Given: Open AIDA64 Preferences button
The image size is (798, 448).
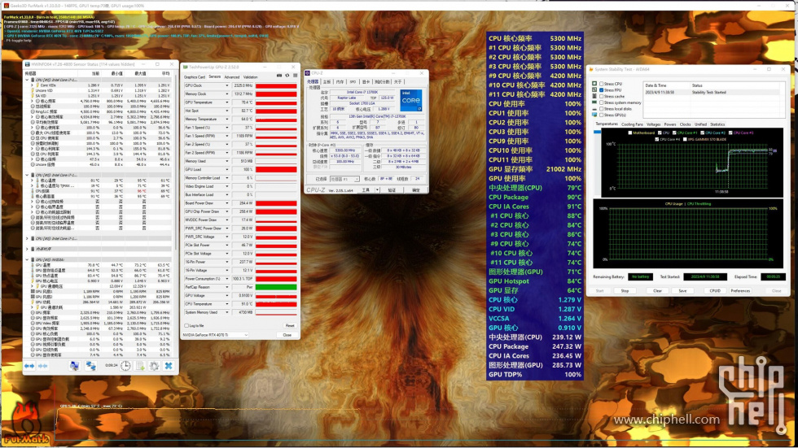Looking at the screenshot, I should point(740,291).
